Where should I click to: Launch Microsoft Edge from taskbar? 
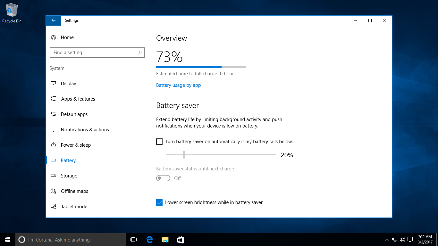149,240
